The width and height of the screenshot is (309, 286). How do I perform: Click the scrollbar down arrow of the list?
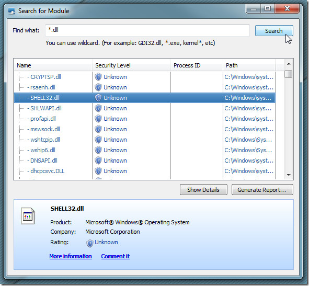tap(289, 175)
